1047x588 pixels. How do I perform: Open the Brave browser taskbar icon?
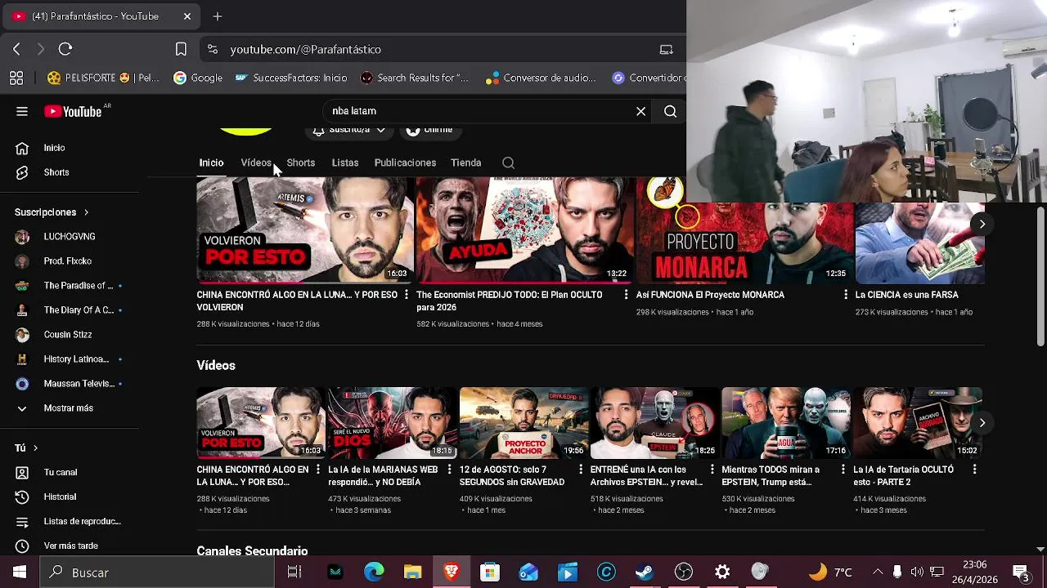pyautogui.click(x=452, y=572)
